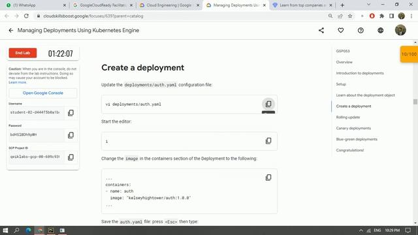Bookmark page with star icon
Image resolution: width=418 pixels, height=235 pixels.
point(350,16)
